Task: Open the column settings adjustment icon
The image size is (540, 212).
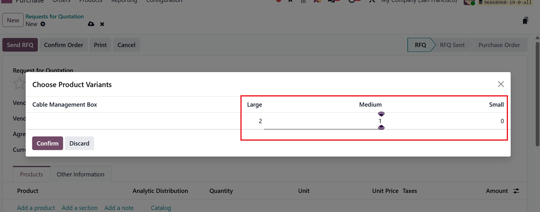Action: (x=516, y=191)
